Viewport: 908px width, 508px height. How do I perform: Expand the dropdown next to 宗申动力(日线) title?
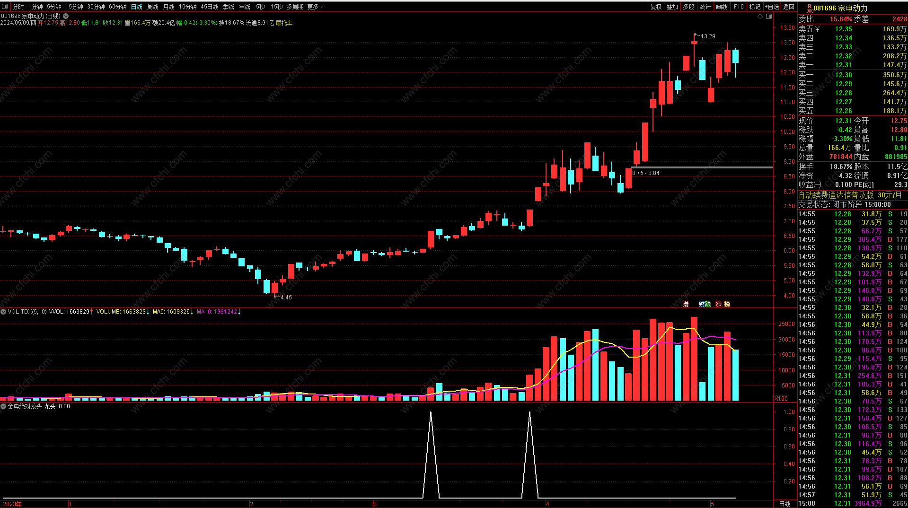click(x=66, y=16)
